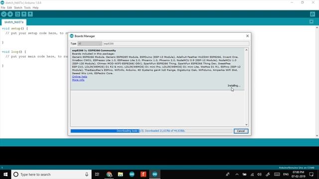
Task: Open the People icon in system tray
Action: tap(228, 175)
